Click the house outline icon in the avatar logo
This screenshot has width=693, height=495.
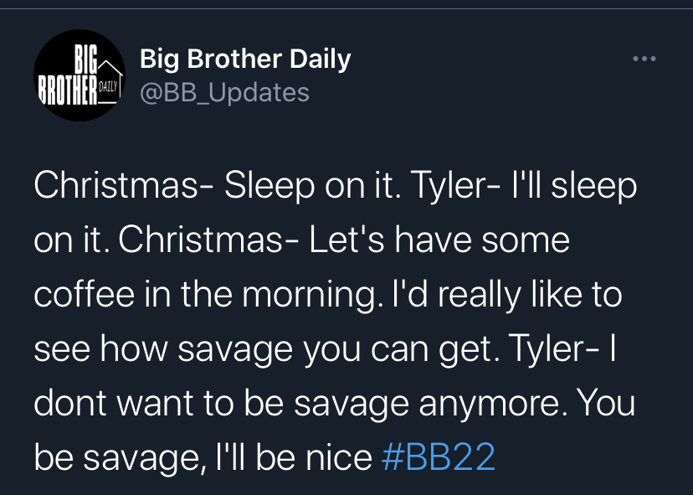pyautogui.click(x=109, y=82)
